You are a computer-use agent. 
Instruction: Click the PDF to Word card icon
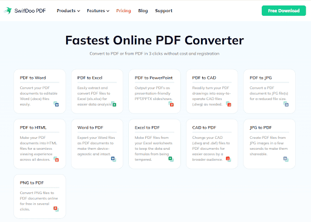[x=56, y=104]
